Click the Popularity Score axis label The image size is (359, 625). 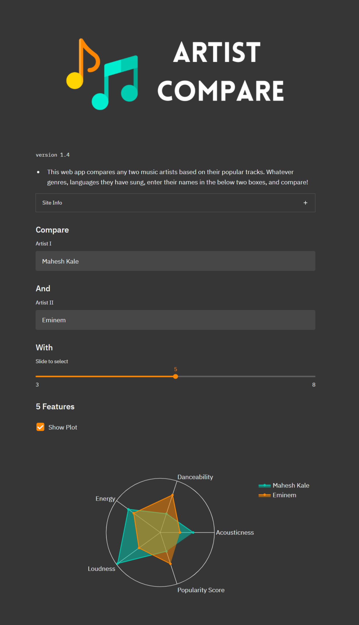tap(201, 590)
